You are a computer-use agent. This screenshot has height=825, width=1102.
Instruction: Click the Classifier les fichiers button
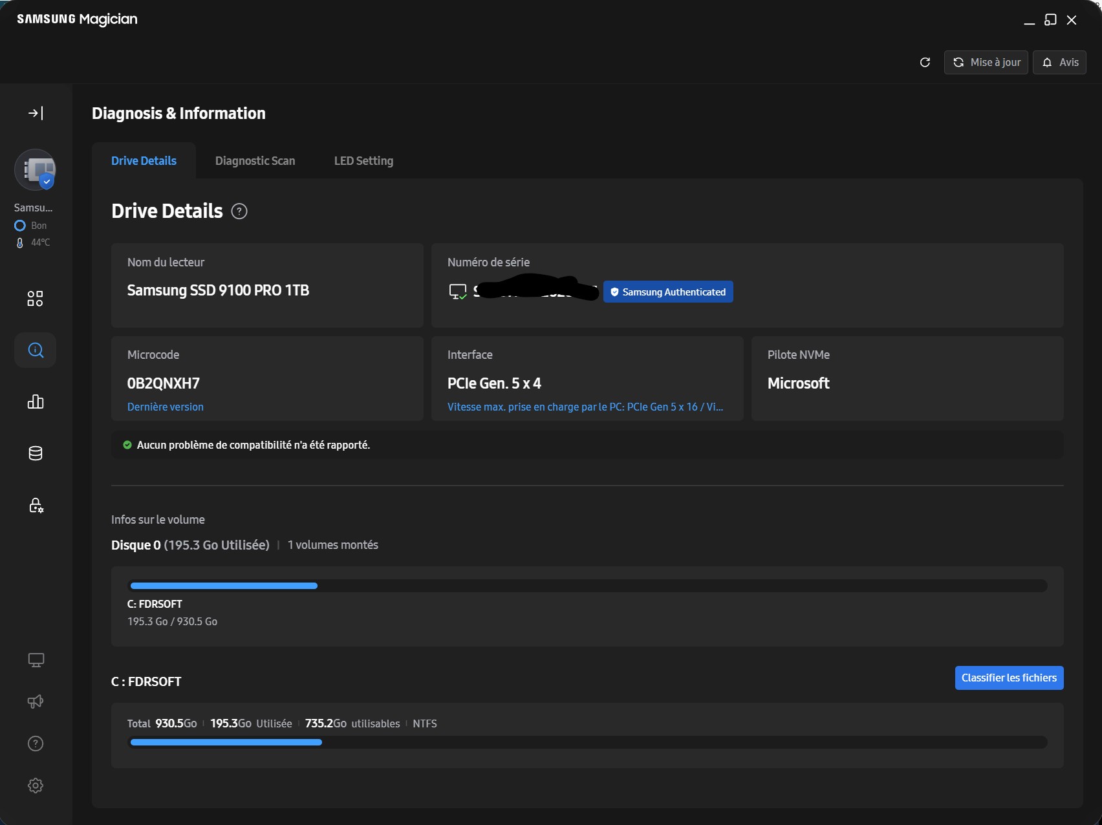pos(1009,678)
